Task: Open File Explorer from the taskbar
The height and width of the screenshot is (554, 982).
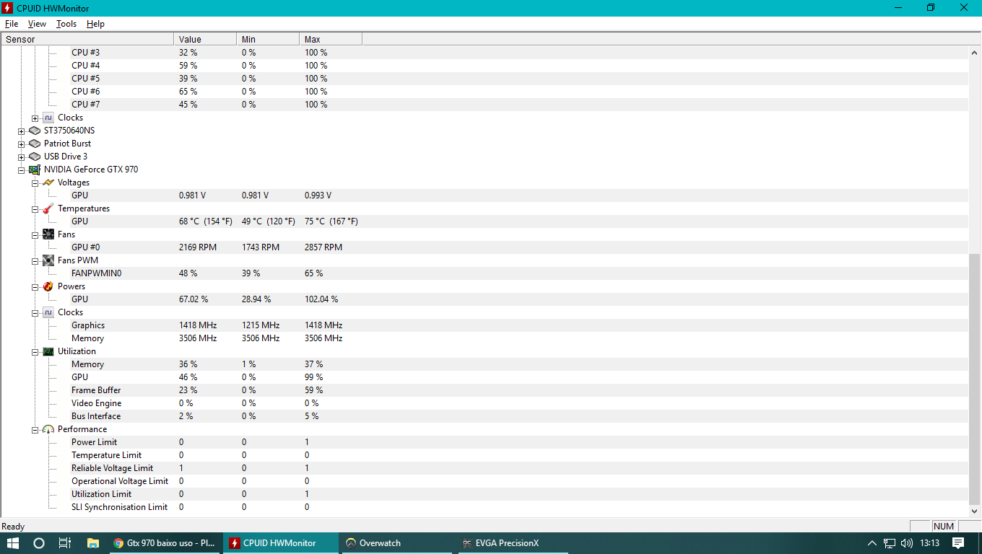Action: (92, 543)
